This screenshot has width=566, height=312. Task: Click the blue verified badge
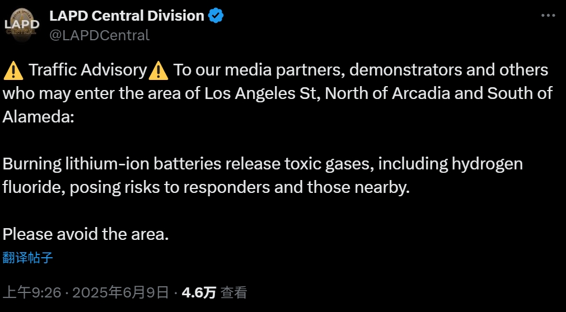pyautogui.click(x=216, y=16)
